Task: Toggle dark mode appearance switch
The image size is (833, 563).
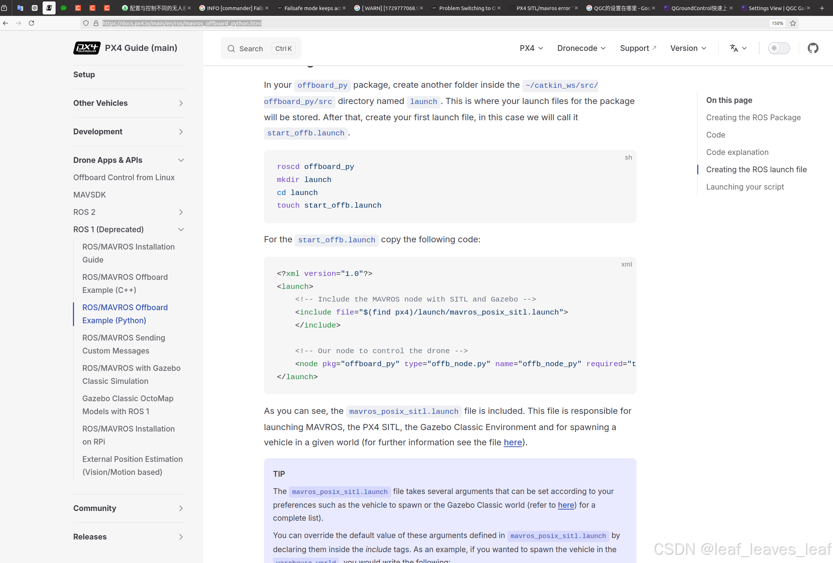Action: click(779, 48)
